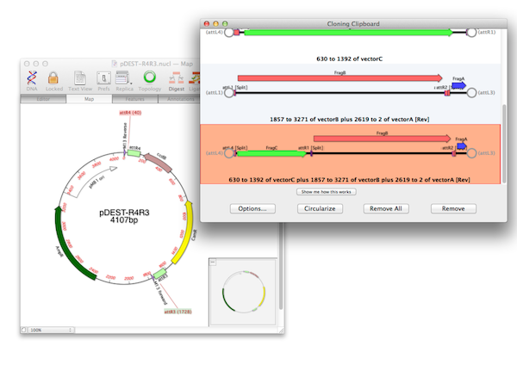Click the Remove All button
517x377 pixels.
tap(386, 209)
